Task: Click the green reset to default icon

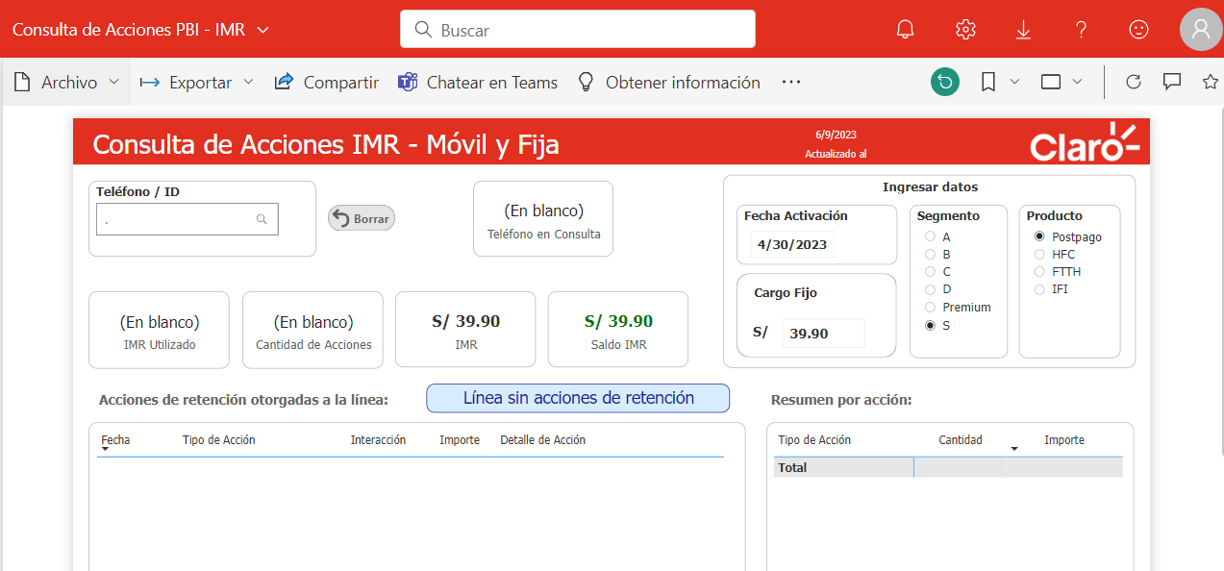Action: click(945, 82)
